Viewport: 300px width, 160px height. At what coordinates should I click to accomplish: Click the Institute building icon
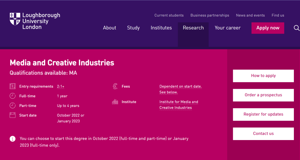[115, 102]
